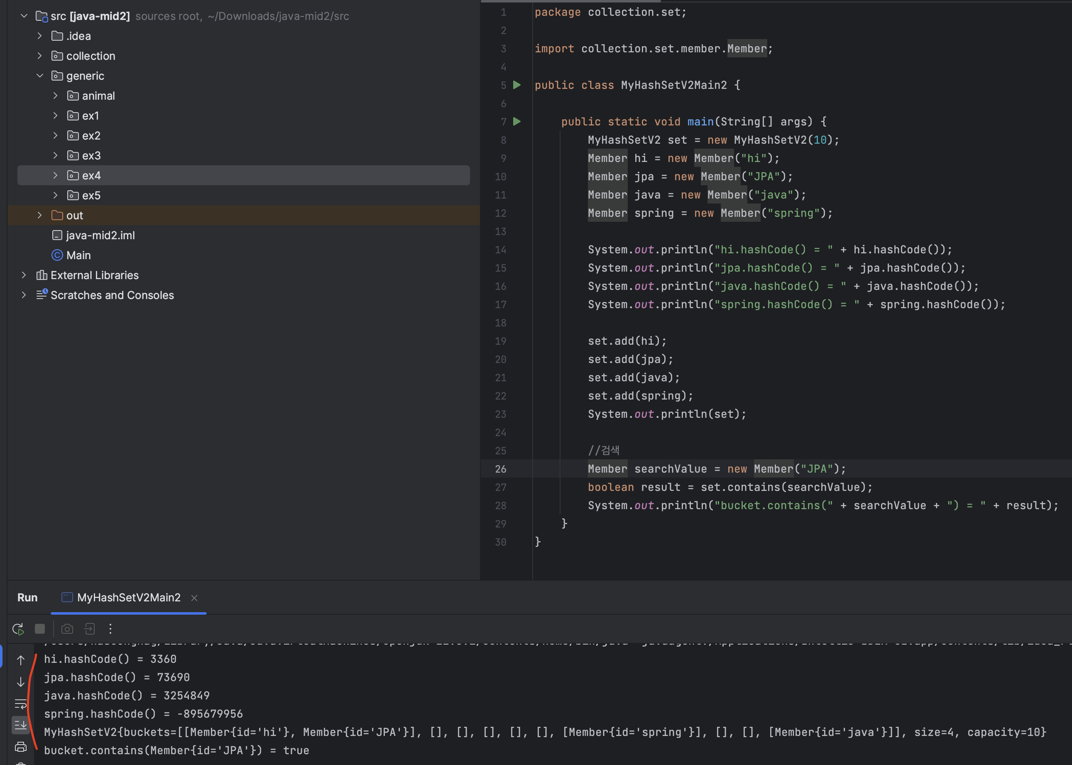Screen dimensions: 1072x765
Task: Click the camera thread dump icon
Action: (67, 629)
